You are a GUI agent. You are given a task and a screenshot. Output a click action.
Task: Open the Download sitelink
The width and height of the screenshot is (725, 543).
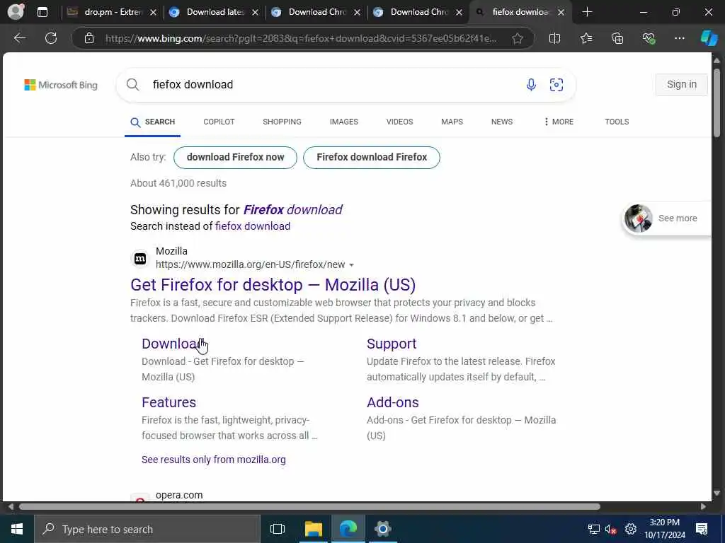(171, 344)
